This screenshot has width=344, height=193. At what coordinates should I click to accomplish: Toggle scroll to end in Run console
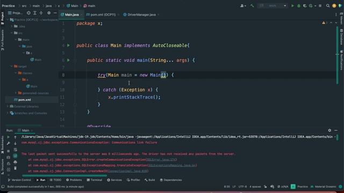pyautogui.click(x=15, y=156)
